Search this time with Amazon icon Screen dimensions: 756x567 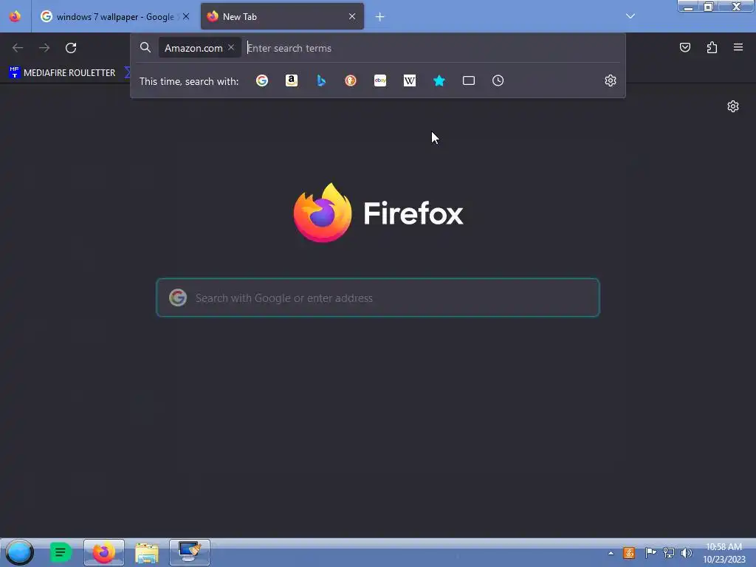click(291, 80)
